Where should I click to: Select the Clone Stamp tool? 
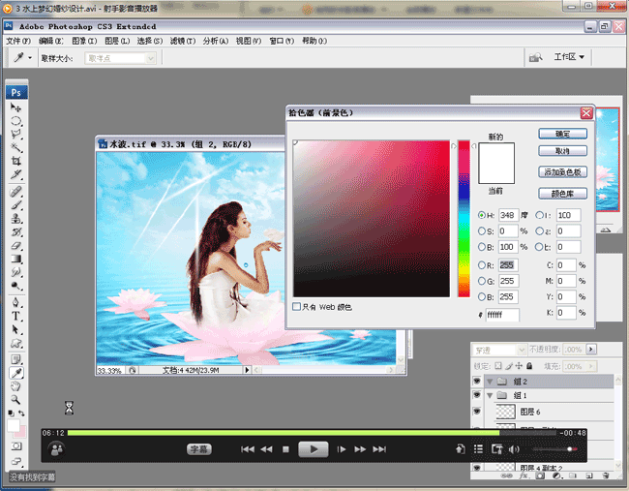16,219
